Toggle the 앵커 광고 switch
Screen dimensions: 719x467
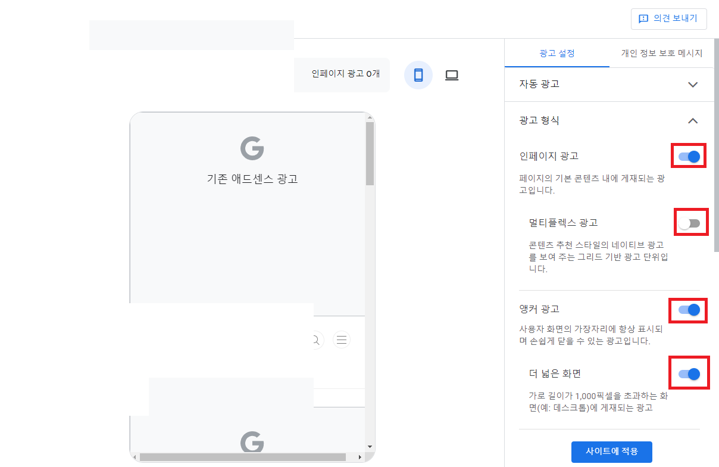(689, 310)
